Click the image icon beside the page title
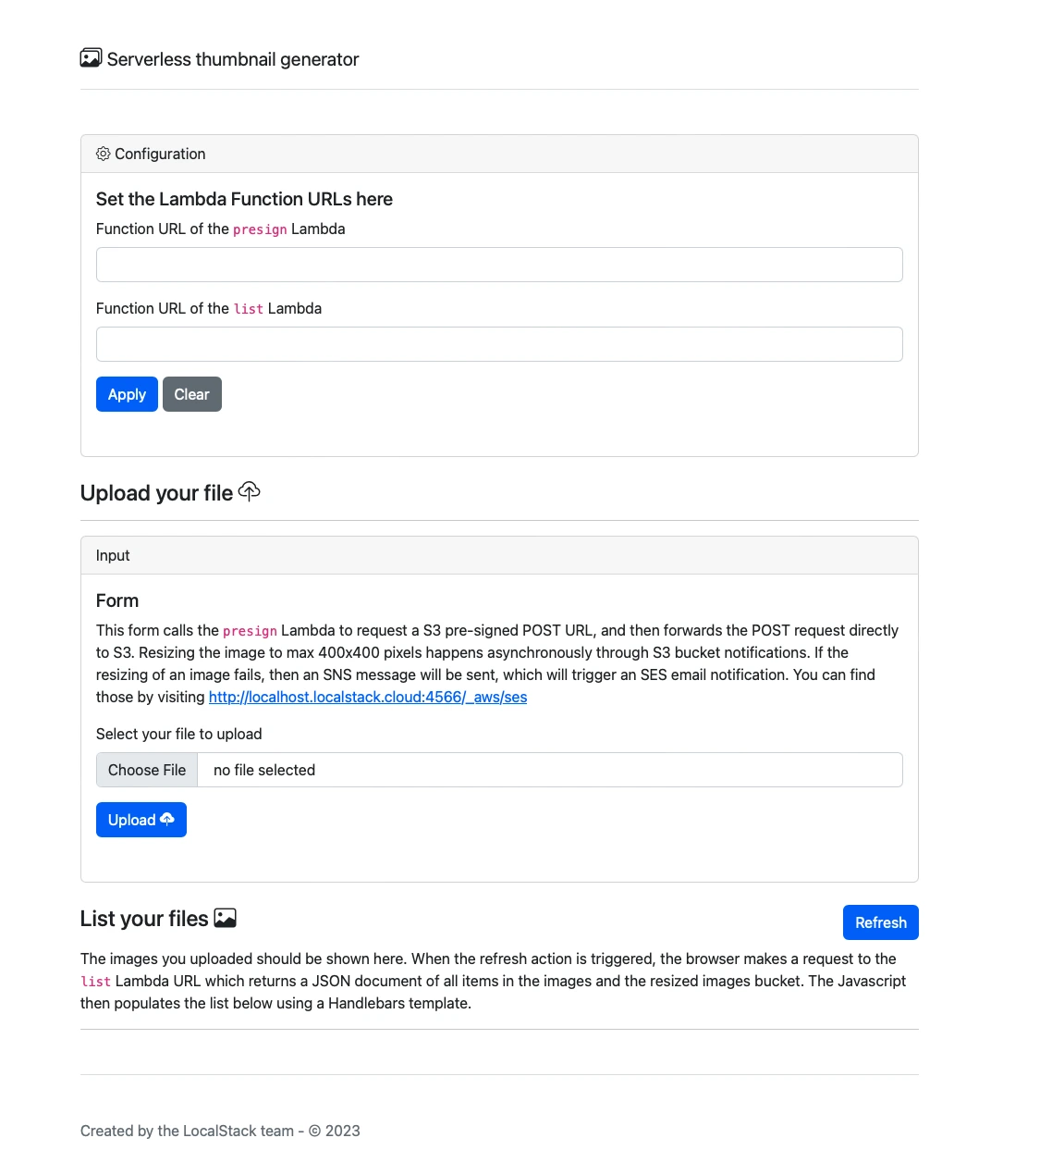Screen dimensions: 1052x1175 click(91, 58)
